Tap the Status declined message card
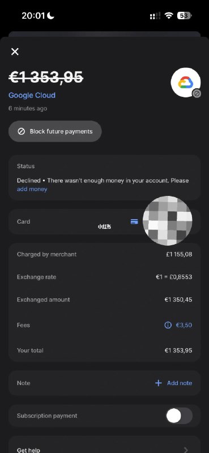209x453 pixels. click(x=104, y=178)
